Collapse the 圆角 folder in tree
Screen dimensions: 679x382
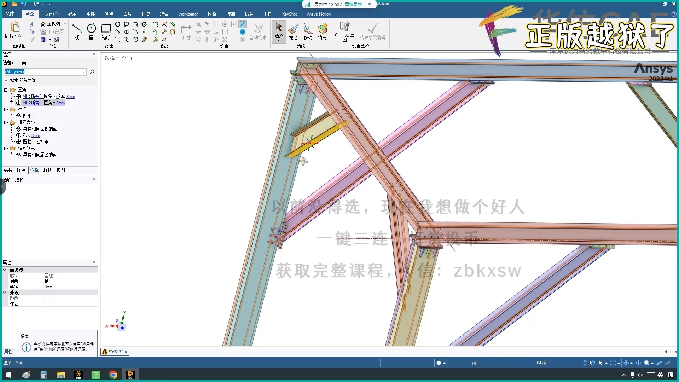[x=6, y=90]
